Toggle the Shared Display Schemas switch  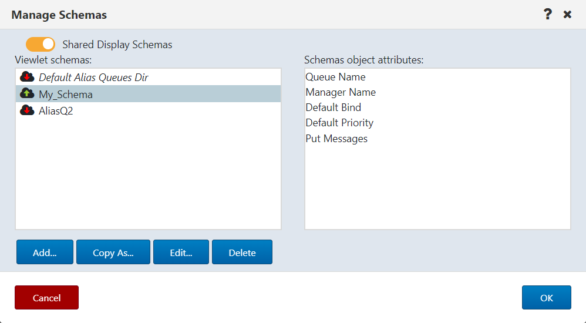click(x=41, y=45)
